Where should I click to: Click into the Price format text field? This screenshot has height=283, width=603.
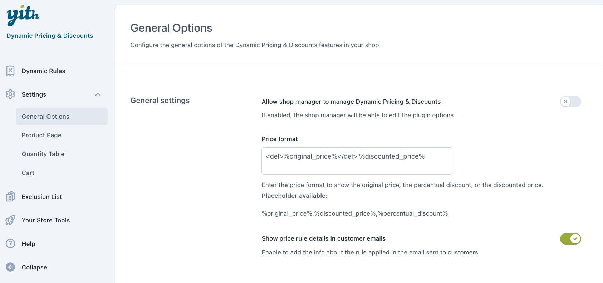pos(357,161)
